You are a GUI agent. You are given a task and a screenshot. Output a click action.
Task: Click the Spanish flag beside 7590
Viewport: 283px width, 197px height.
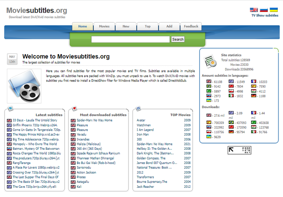click(x=253, y=86)
